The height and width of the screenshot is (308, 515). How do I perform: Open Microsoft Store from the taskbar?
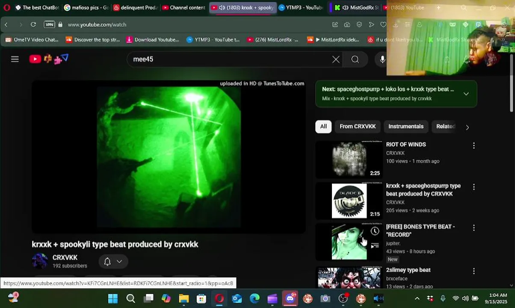(x=201, y=299)
